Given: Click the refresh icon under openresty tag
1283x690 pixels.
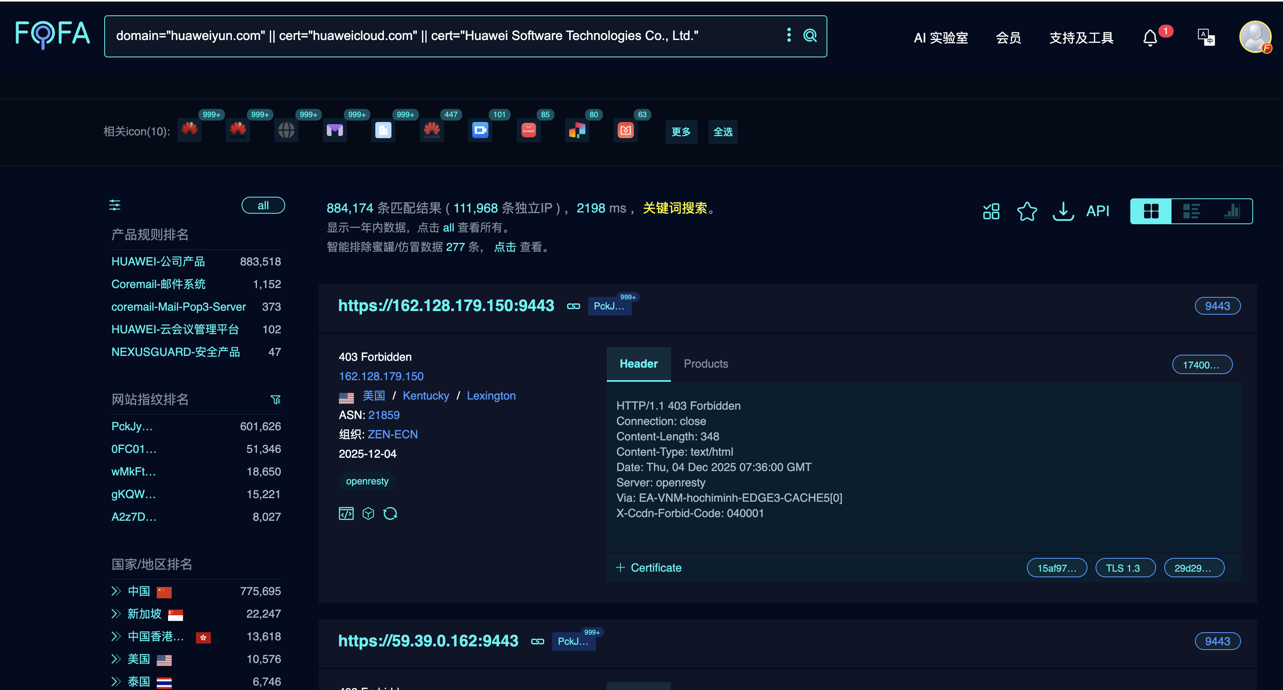Looking at the screenshot, I should (x=390, y=513).
